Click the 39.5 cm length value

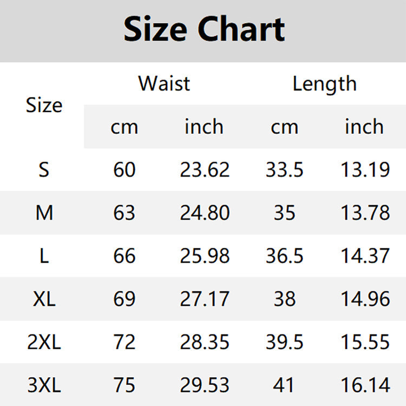(284, 342)
